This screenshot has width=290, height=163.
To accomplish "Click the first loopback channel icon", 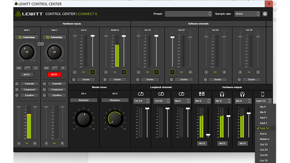I will (x=141, y=94).
